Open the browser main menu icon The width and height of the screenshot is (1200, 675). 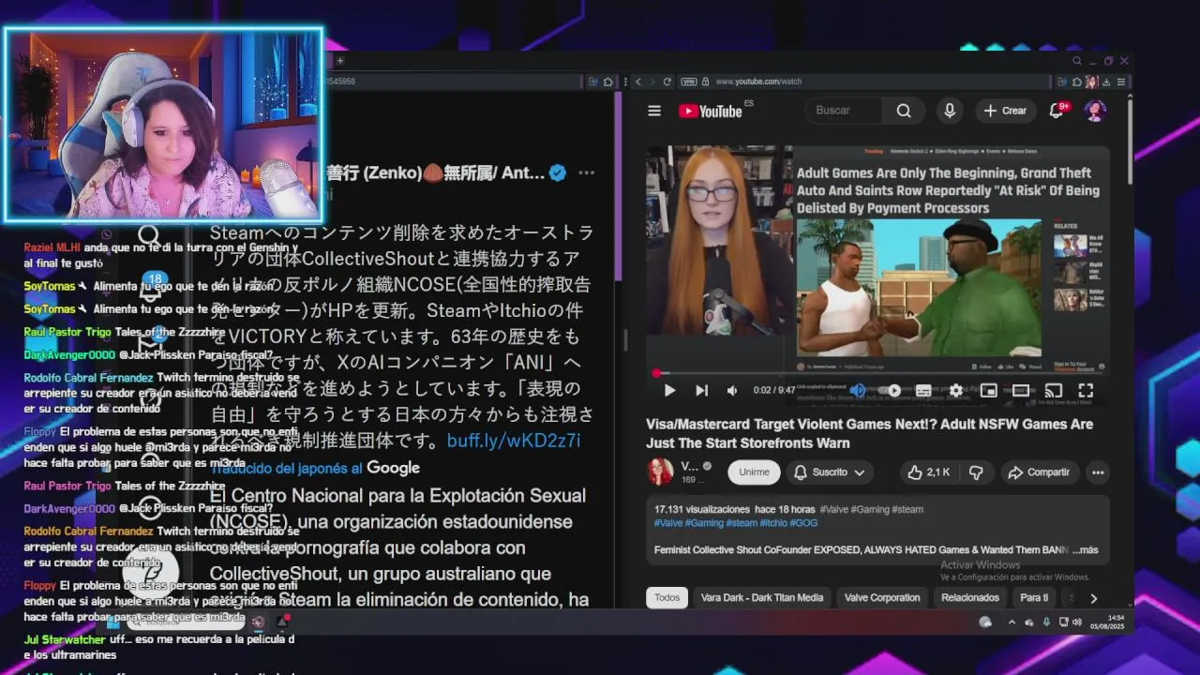1121,82
